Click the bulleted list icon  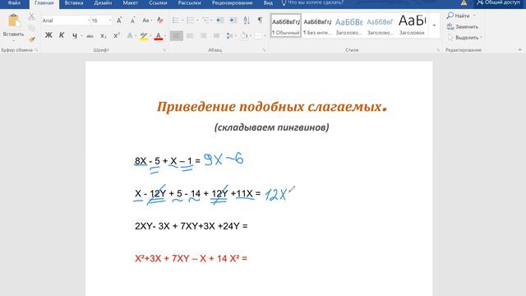[x=175, y=21]
